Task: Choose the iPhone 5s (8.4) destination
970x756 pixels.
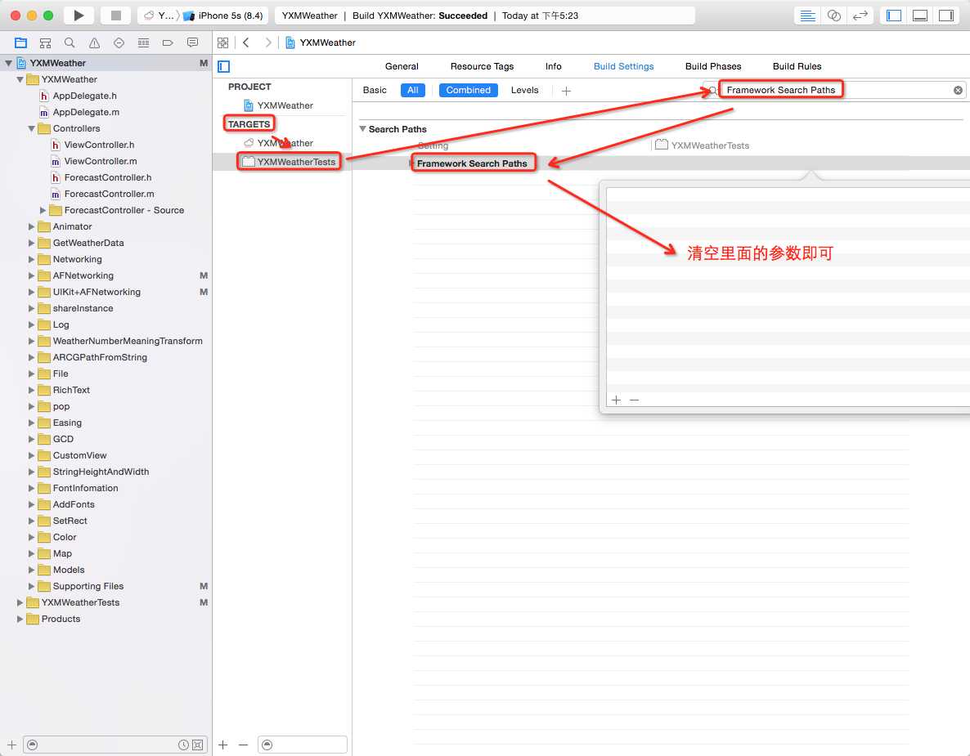Action: pos(223,16)
